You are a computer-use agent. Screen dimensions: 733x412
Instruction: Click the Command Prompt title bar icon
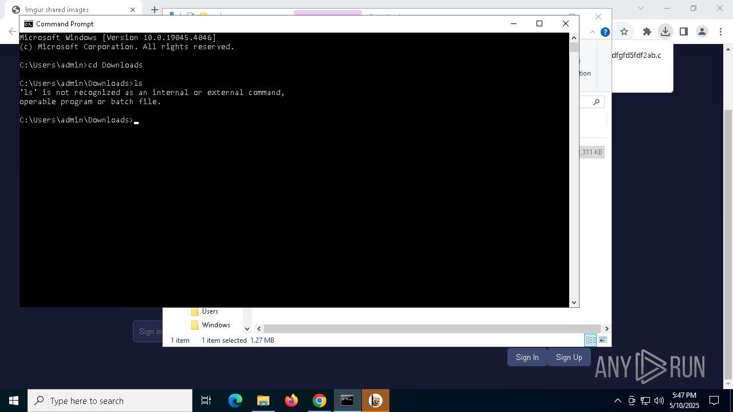point(28,23)
